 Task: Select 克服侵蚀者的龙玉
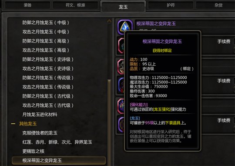(40, 133)
